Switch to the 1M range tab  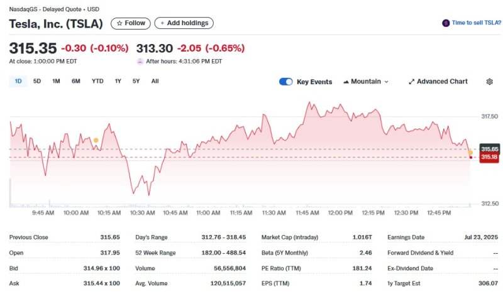[x=56, y=82]
